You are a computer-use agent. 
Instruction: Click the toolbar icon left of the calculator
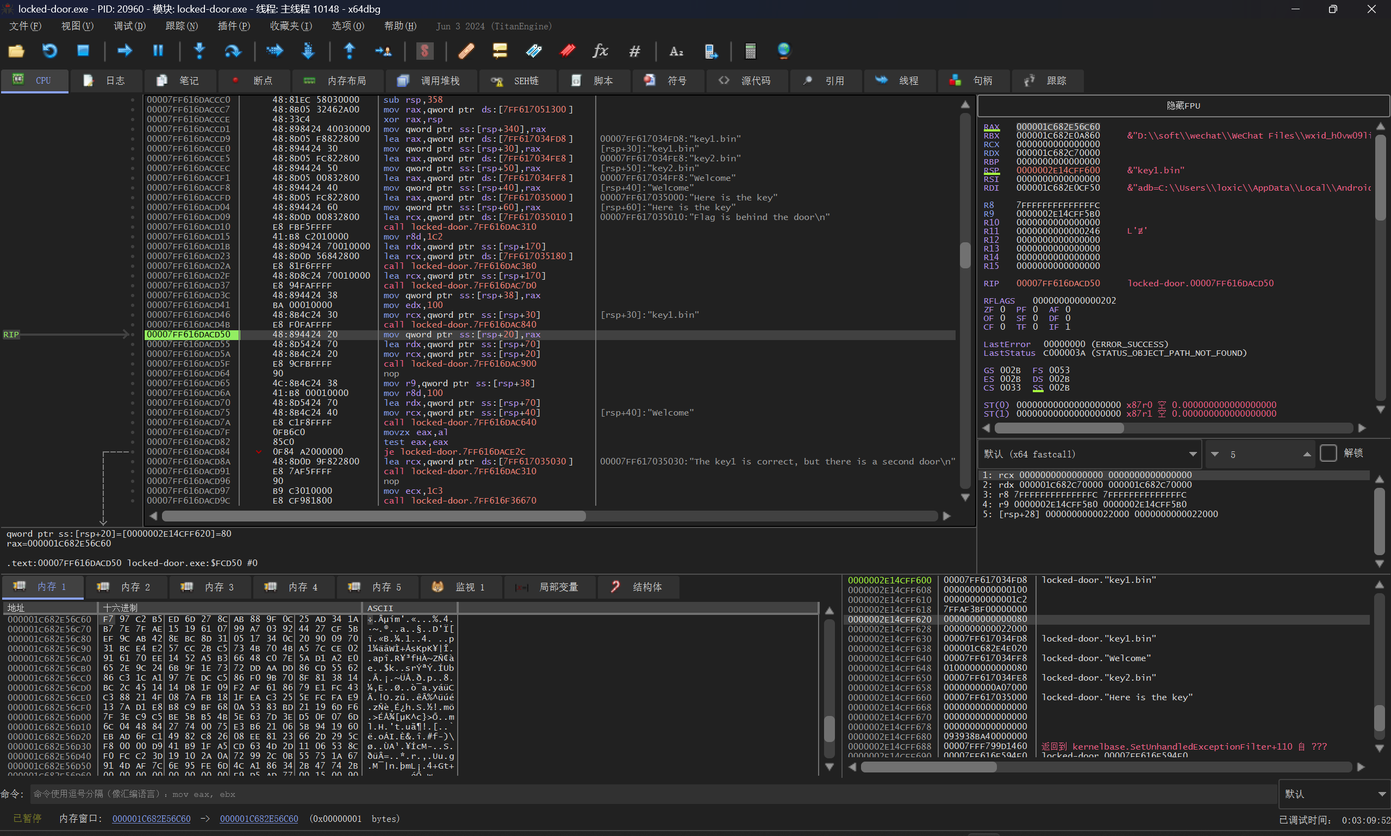pyautogui.click(x=710, y=51)
